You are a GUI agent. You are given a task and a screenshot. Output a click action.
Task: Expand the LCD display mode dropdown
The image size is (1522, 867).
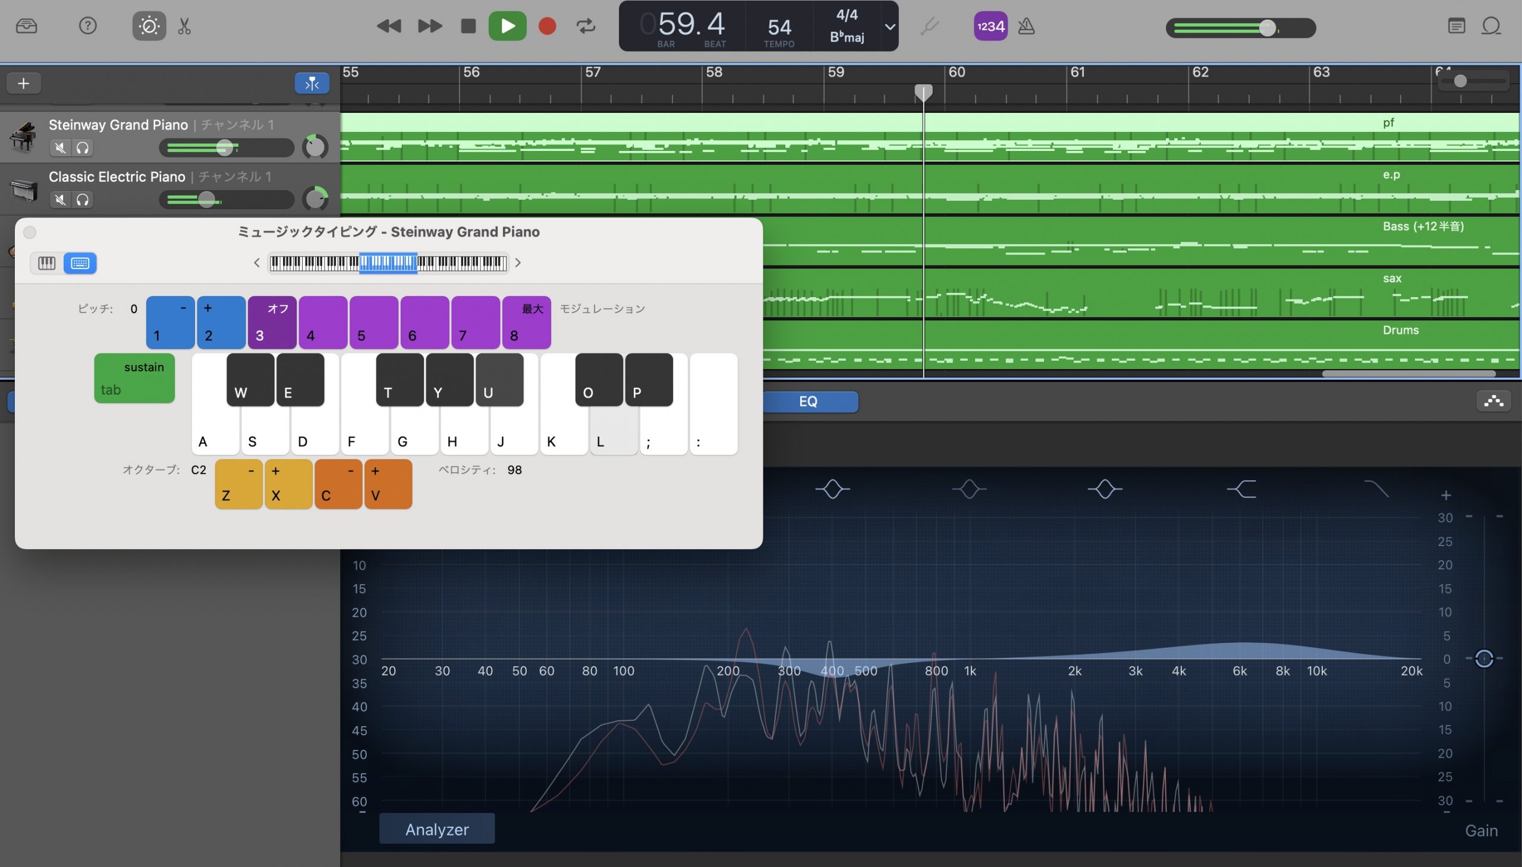[x=889, y=26]
